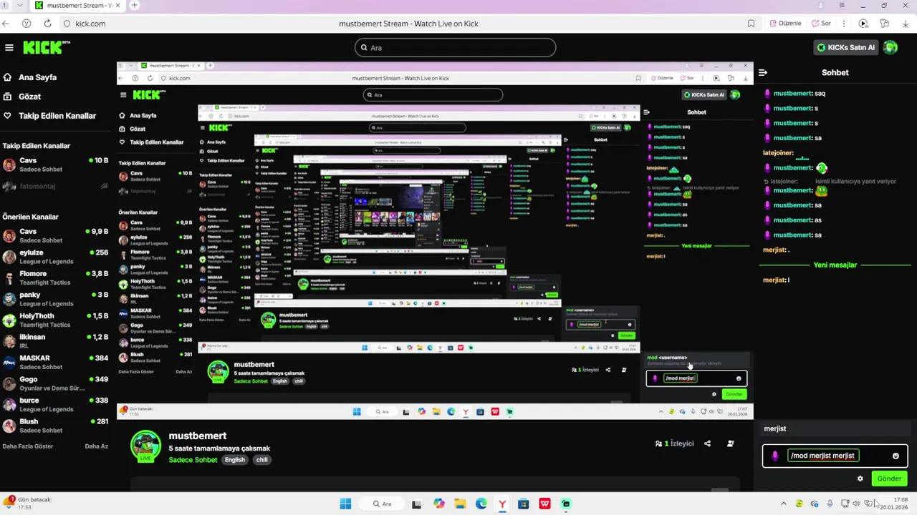Jump to new messages via Yeni mesajlar
917x515 pixels.
pyautogui.click(x=835, y=265)
